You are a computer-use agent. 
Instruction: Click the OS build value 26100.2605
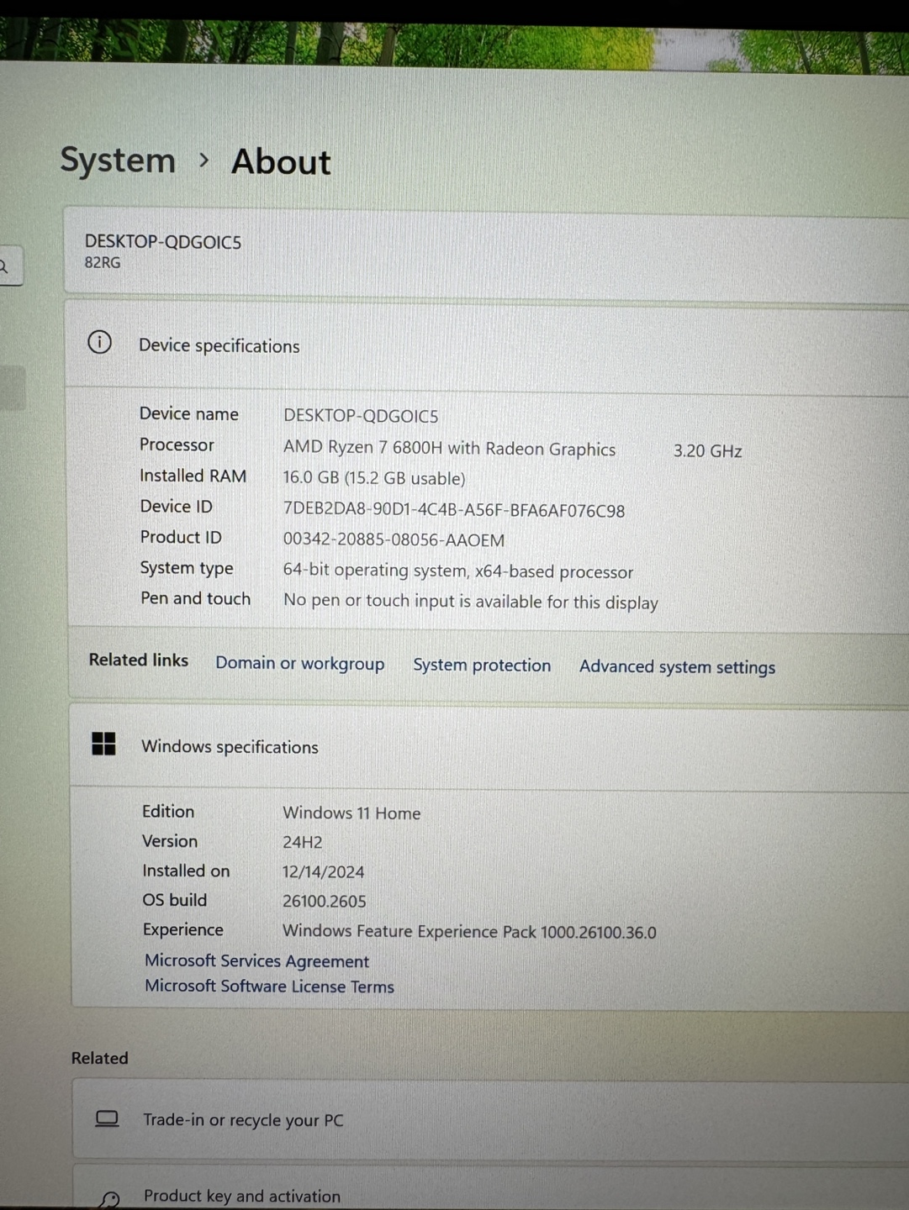click(324, 901)
